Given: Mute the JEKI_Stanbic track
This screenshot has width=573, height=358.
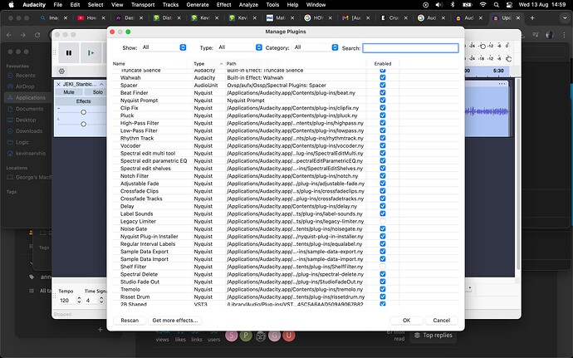Looking at the screenshot, I should pos(69,92).
